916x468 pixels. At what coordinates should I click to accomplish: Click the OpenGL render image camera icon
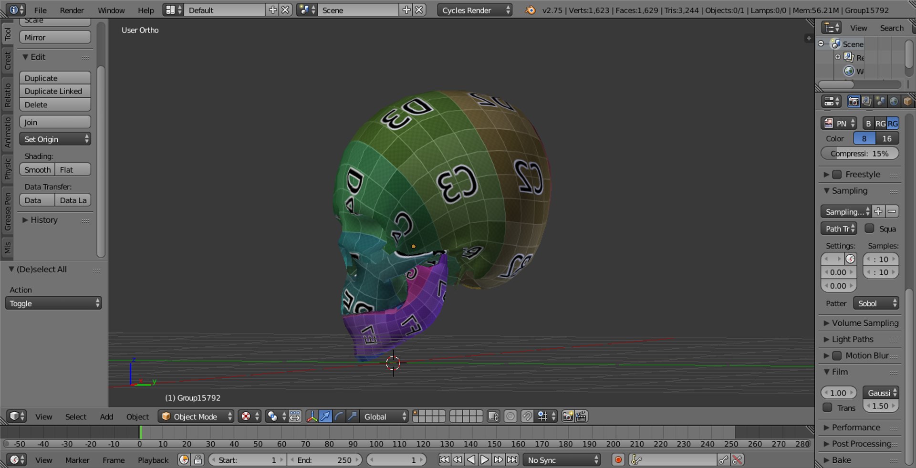(x=567, y=416)
